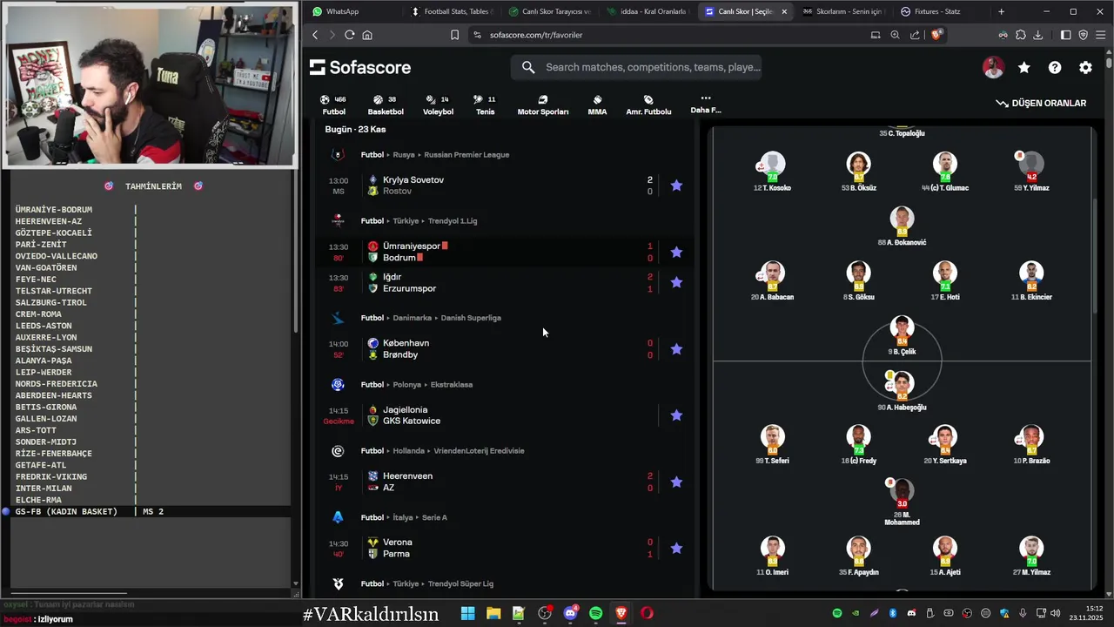
Task: Open the help question mark icon
Action: point(1055,67)
